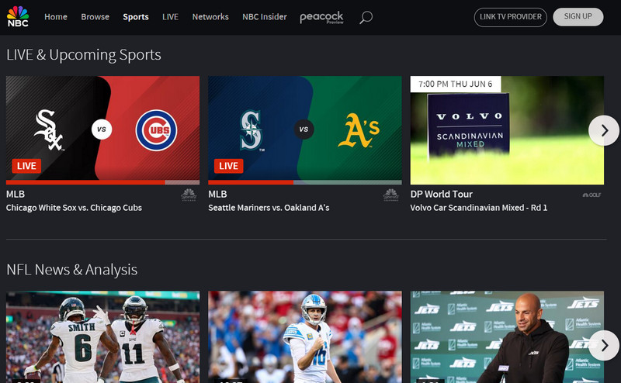This screenshot has height=383, width=621.
Task: Click progress bar under White Sox game
Action: (x=102, y=182)
